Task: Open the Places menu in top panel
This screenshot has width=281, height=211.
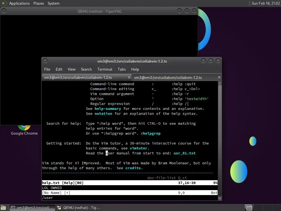Action: (x=38, y=3)
